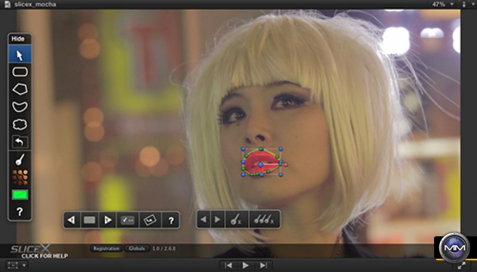Toggle the checkmark tracking options button
This screenshot has height=272, width=477.
click(x=128, y=220)
